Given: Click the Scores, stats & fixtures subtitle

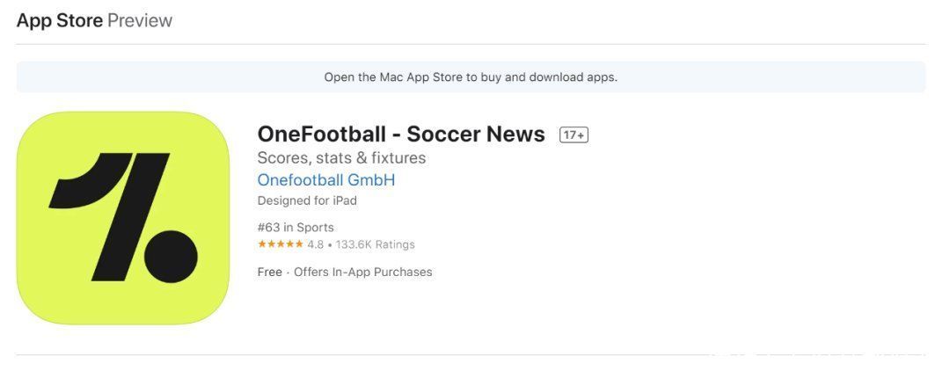Looking at the screenshot, I should [341, 158].
